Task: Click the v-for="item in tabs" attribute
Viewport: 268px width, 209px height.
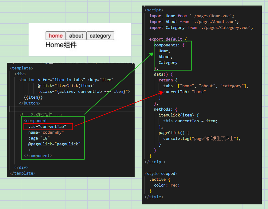Action: tap(61, 80)
